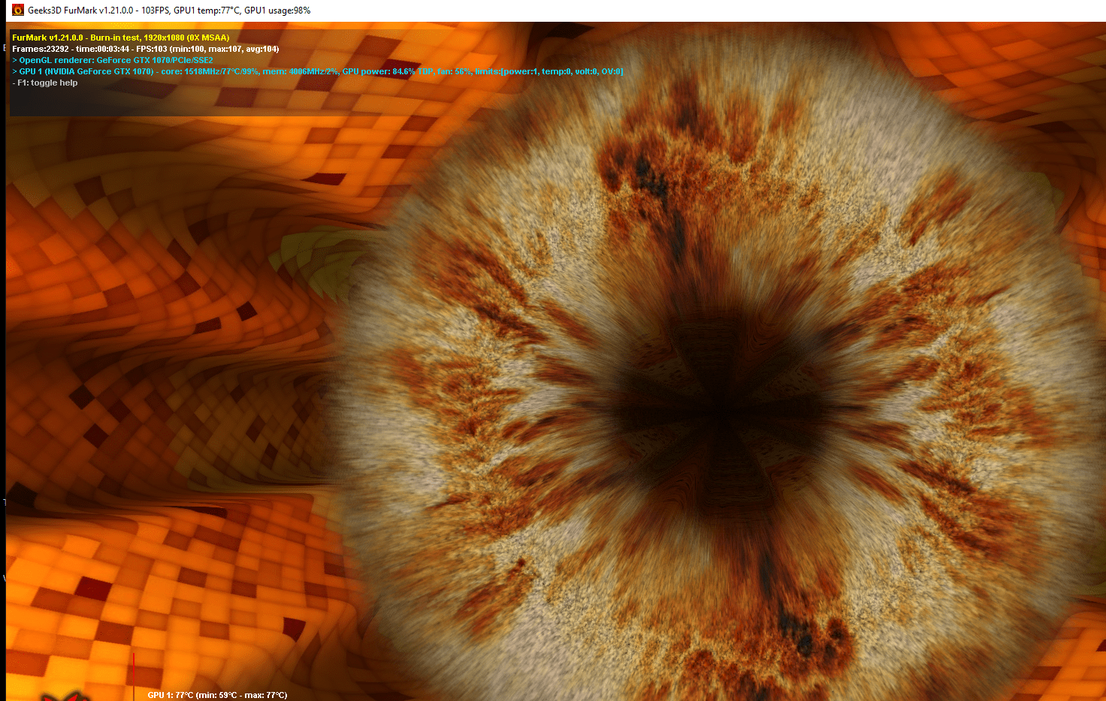1106x701 pixels.
Task: Click the 'GPU 1 (NVIDIA GeForce GTX 1070)' line
Action: (x=318, y=71)
